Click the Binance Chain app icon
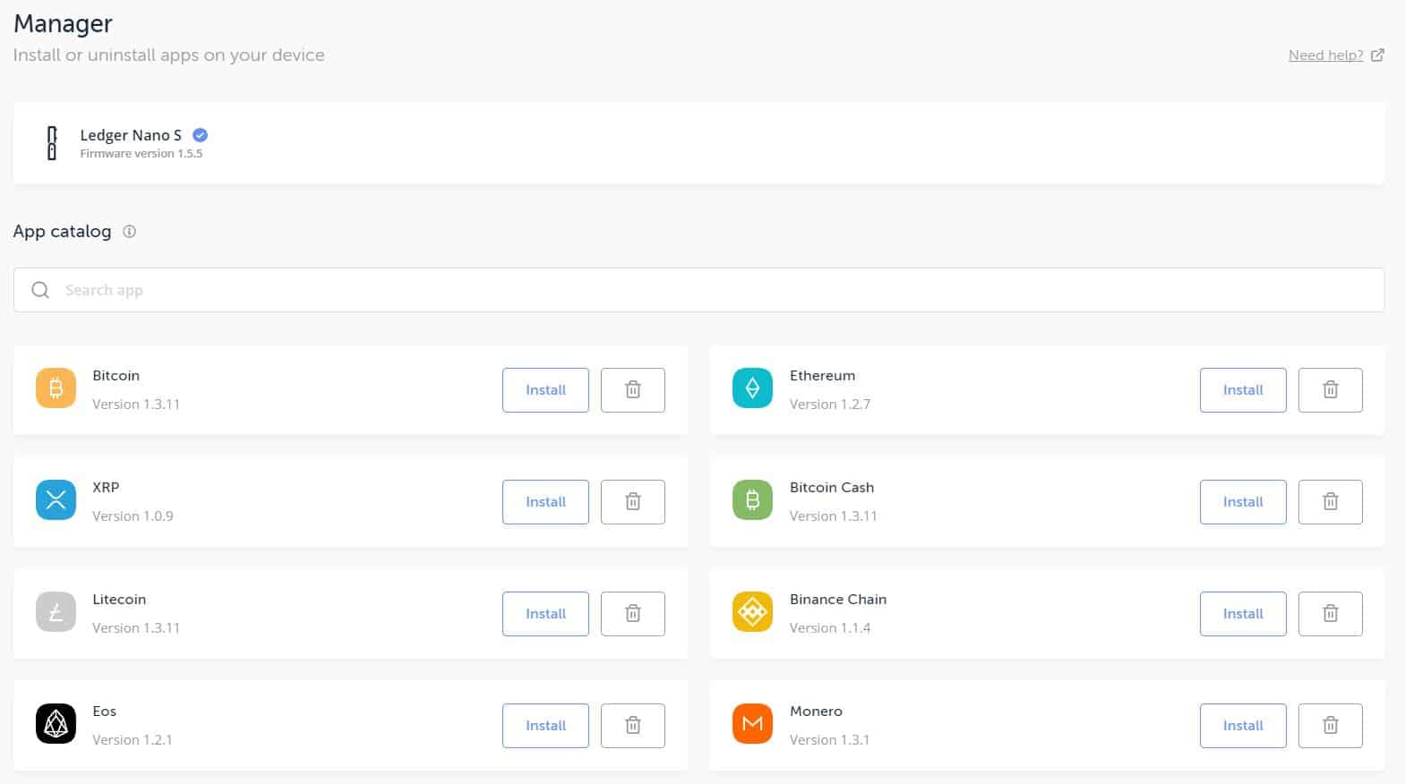The image size is (1405, 784). pyautogui.click(x=752, y=612)
